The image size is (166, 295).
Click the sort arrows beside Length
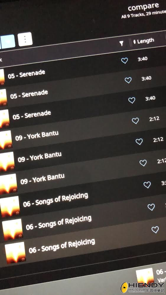point(134,42)
